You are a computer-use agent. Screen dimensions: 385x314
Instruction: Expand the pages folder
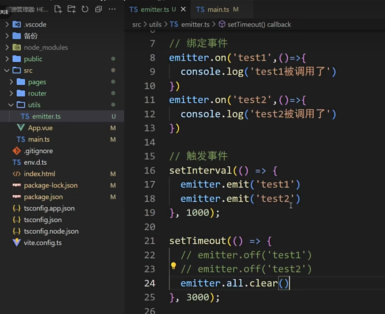37,82
